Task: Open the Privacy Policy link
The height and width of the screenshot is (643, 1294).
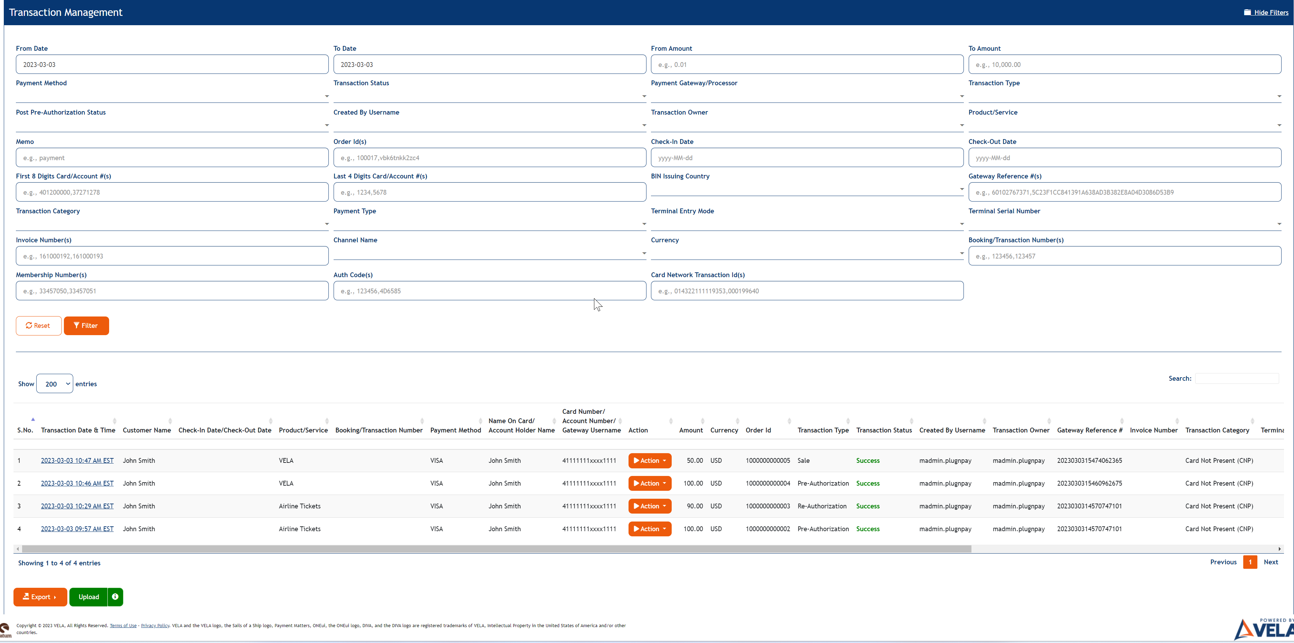Action: coord(155,625)
